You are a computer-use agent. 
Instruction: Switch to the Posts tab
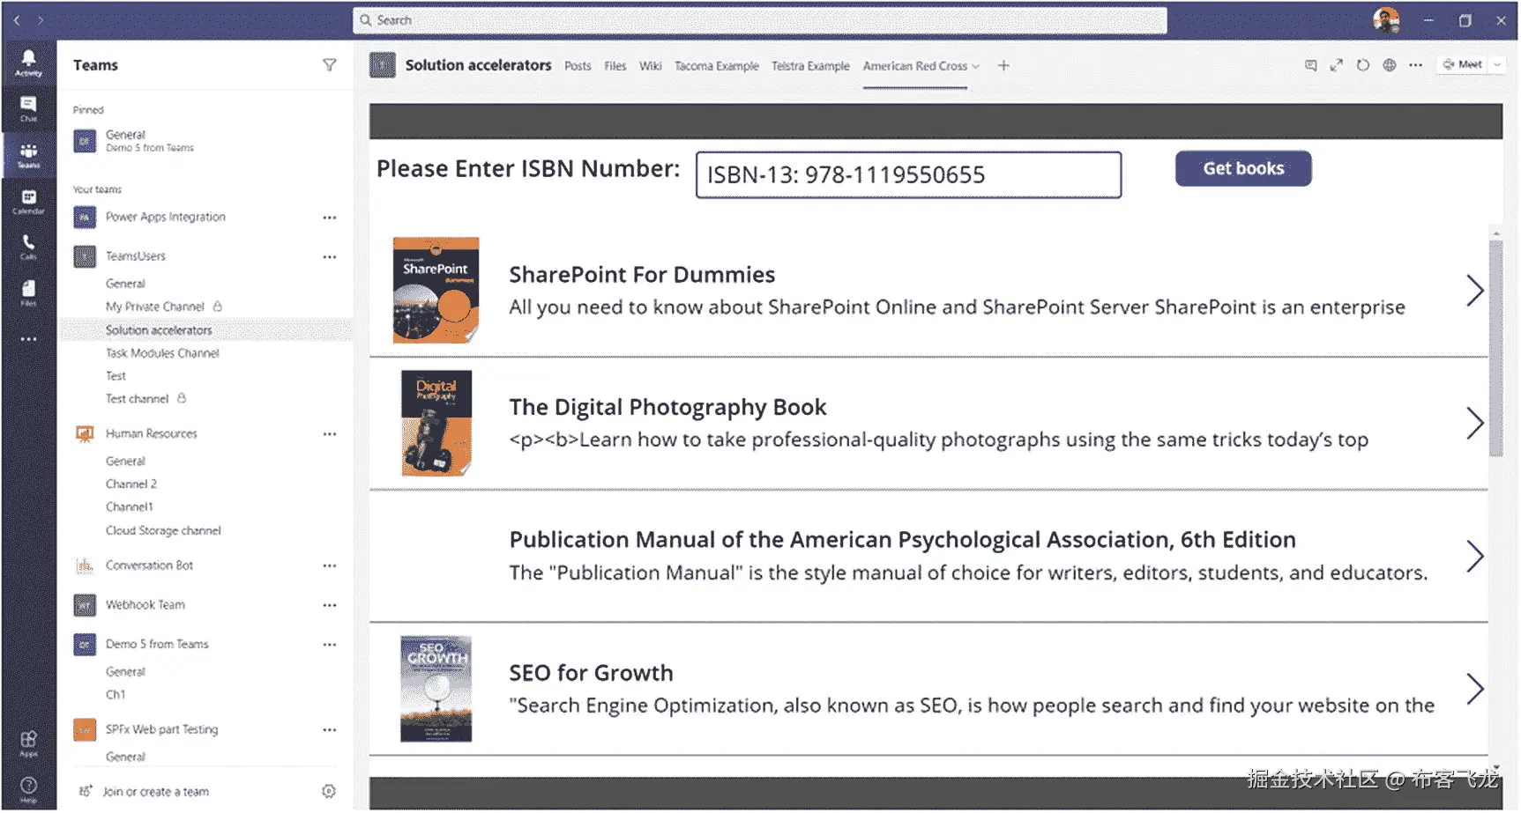point(578,66)
